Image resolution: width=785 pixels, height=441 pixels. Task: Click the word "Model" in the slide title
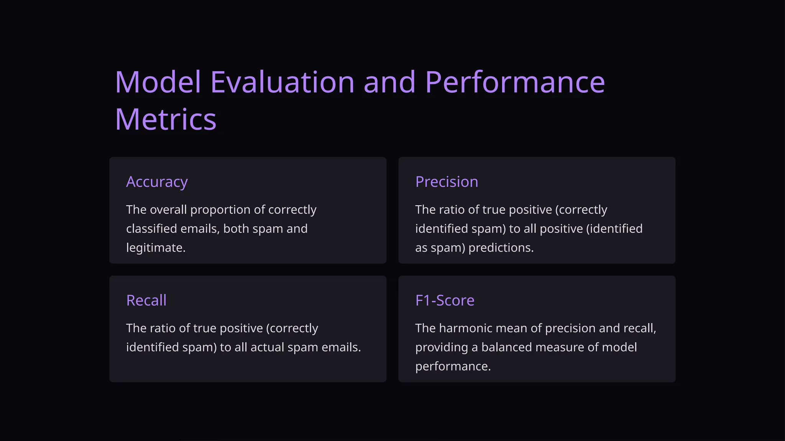(x=158, y=82)
